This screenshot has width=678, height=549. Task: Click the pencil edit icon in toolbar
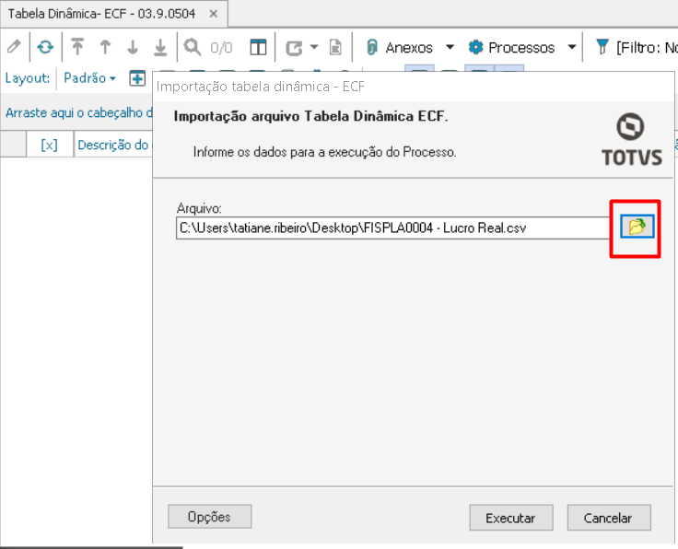(x=14, y=46)
